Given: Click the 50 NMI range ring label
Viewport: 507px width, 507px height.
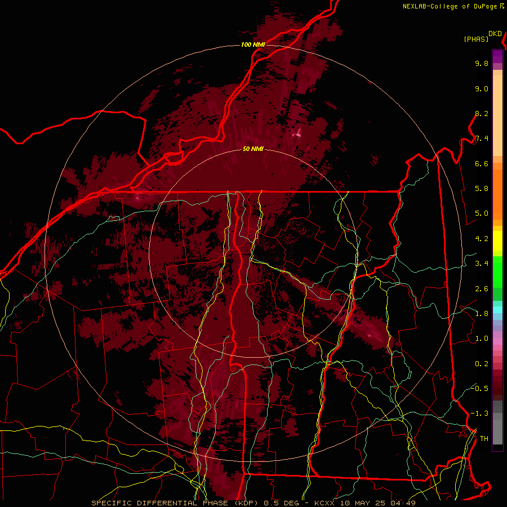Looking at the screenshot, I should 253,149.
